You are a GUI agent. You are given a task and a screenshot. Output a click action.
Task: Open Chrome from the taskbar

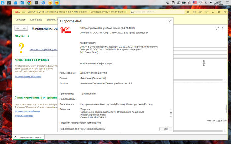click(x=29, y=3)
